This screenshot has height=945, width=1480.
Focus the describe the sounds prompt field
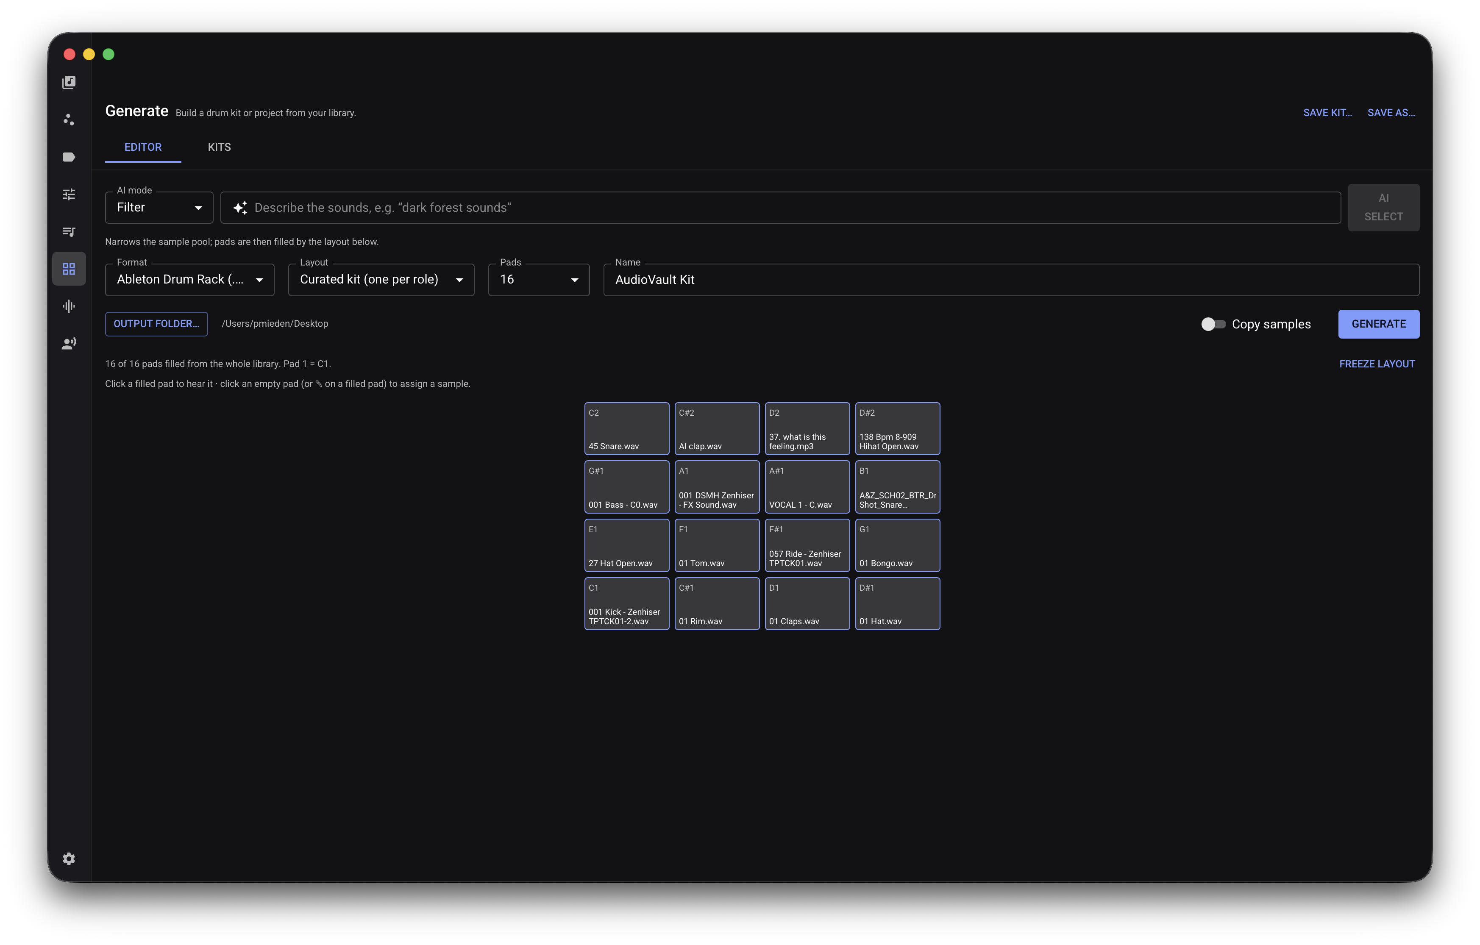781,208
